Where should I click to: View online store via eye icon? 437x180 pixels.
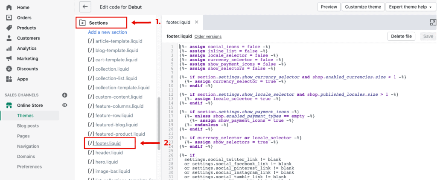click(x=65, y=105)
